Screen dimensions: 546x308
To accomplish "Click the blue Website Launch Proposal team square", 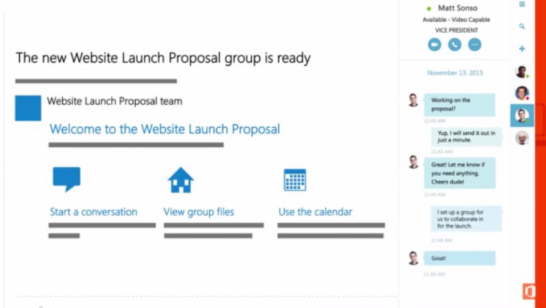I will point(28,108).
